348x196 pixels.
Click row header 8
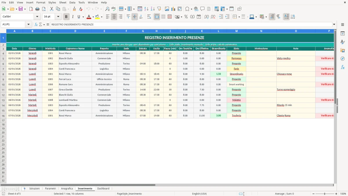[x=3, y=74]
